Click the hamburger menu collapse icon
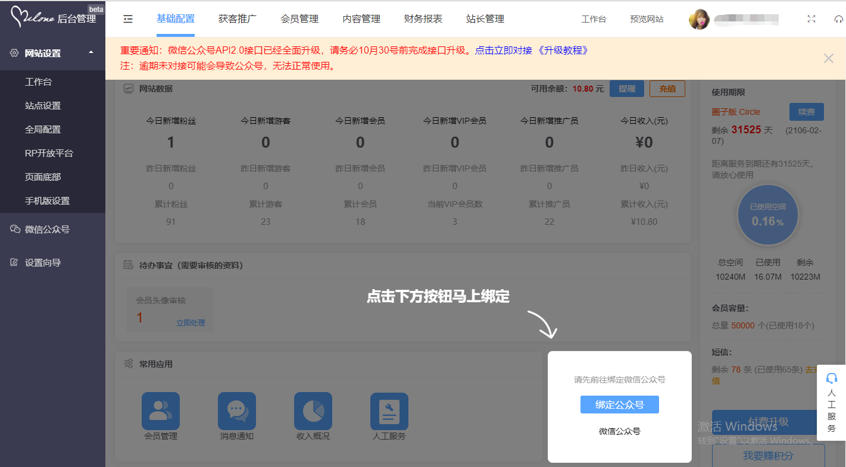 pos(128,19)
